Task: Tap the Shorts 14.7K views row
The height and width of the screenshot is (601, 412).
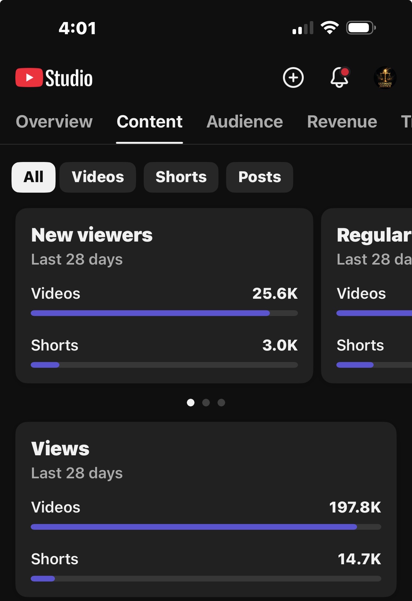Action: (206, 566)
